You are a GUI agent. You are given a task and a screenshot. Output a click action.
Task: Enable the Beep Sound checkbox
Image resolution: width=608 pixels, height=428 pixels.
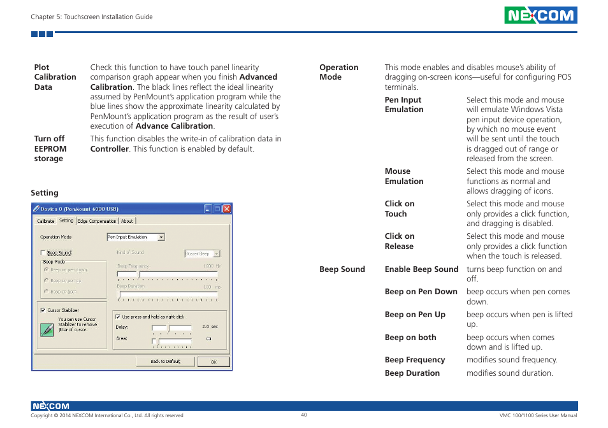[x=43, y=253]
